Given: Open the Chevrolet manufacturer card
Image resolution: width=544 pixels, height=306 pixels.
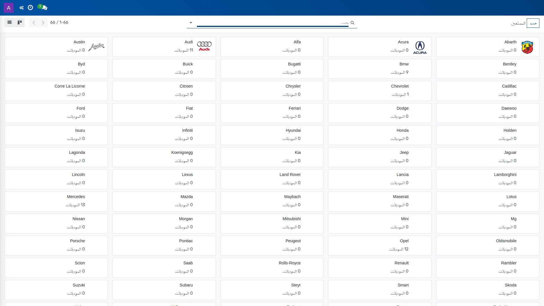Looking at the screenshot, I should tap(380, 91).
